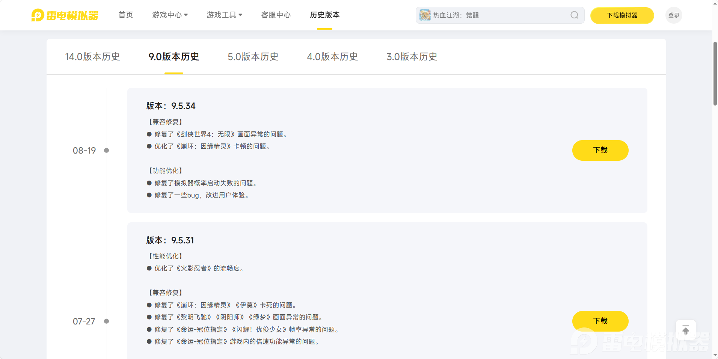Click the 《黎明飞驰》《阴阳师》《绿梦》 line
Screen dimensions: 718x359
pyautogui.click(x=235, y=317)
